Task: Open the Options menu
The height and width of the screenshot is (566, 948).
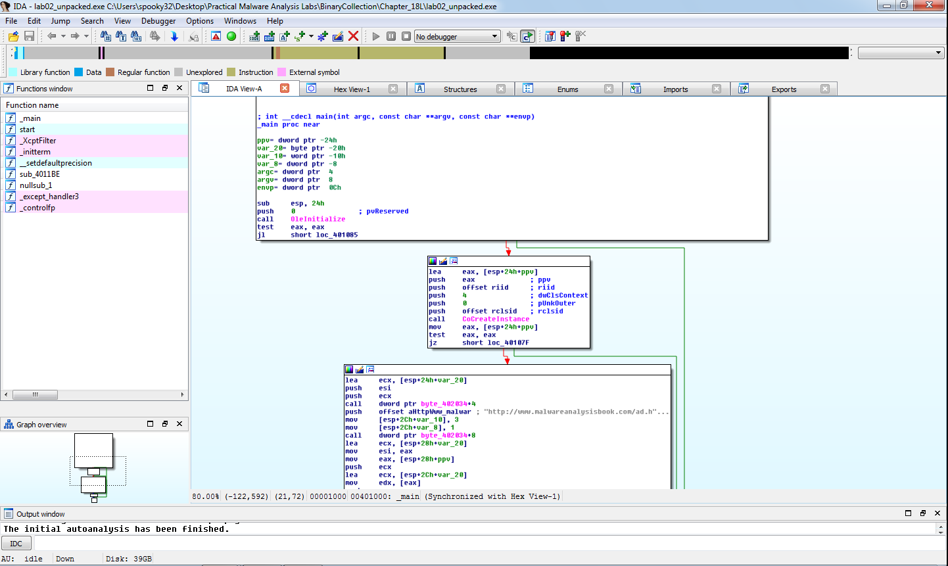Action: (200, 20)
